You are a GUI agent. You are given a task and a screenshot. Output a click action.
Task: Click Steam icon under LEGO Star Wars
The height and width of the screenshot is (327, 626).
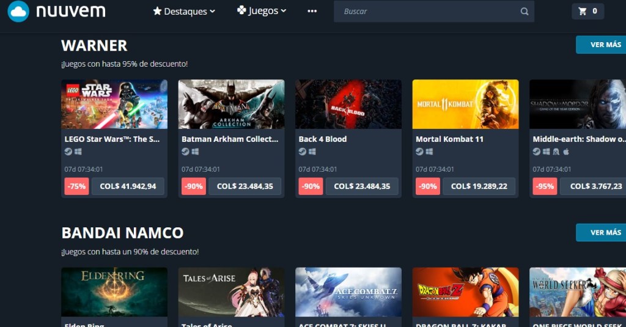(68, 152)
